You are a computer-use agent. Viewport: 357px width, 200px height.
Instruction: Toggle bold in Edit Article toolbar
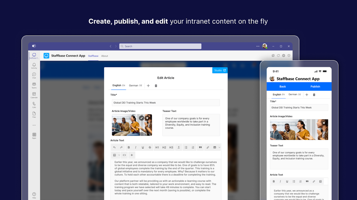(129, 147)
